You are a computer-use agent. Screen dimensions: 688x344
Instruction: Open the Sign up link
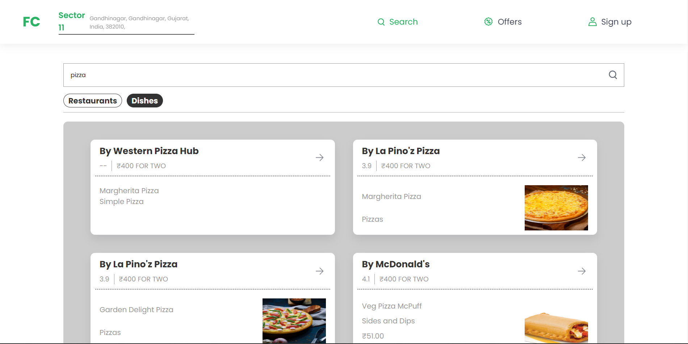(x=616, y=22)
